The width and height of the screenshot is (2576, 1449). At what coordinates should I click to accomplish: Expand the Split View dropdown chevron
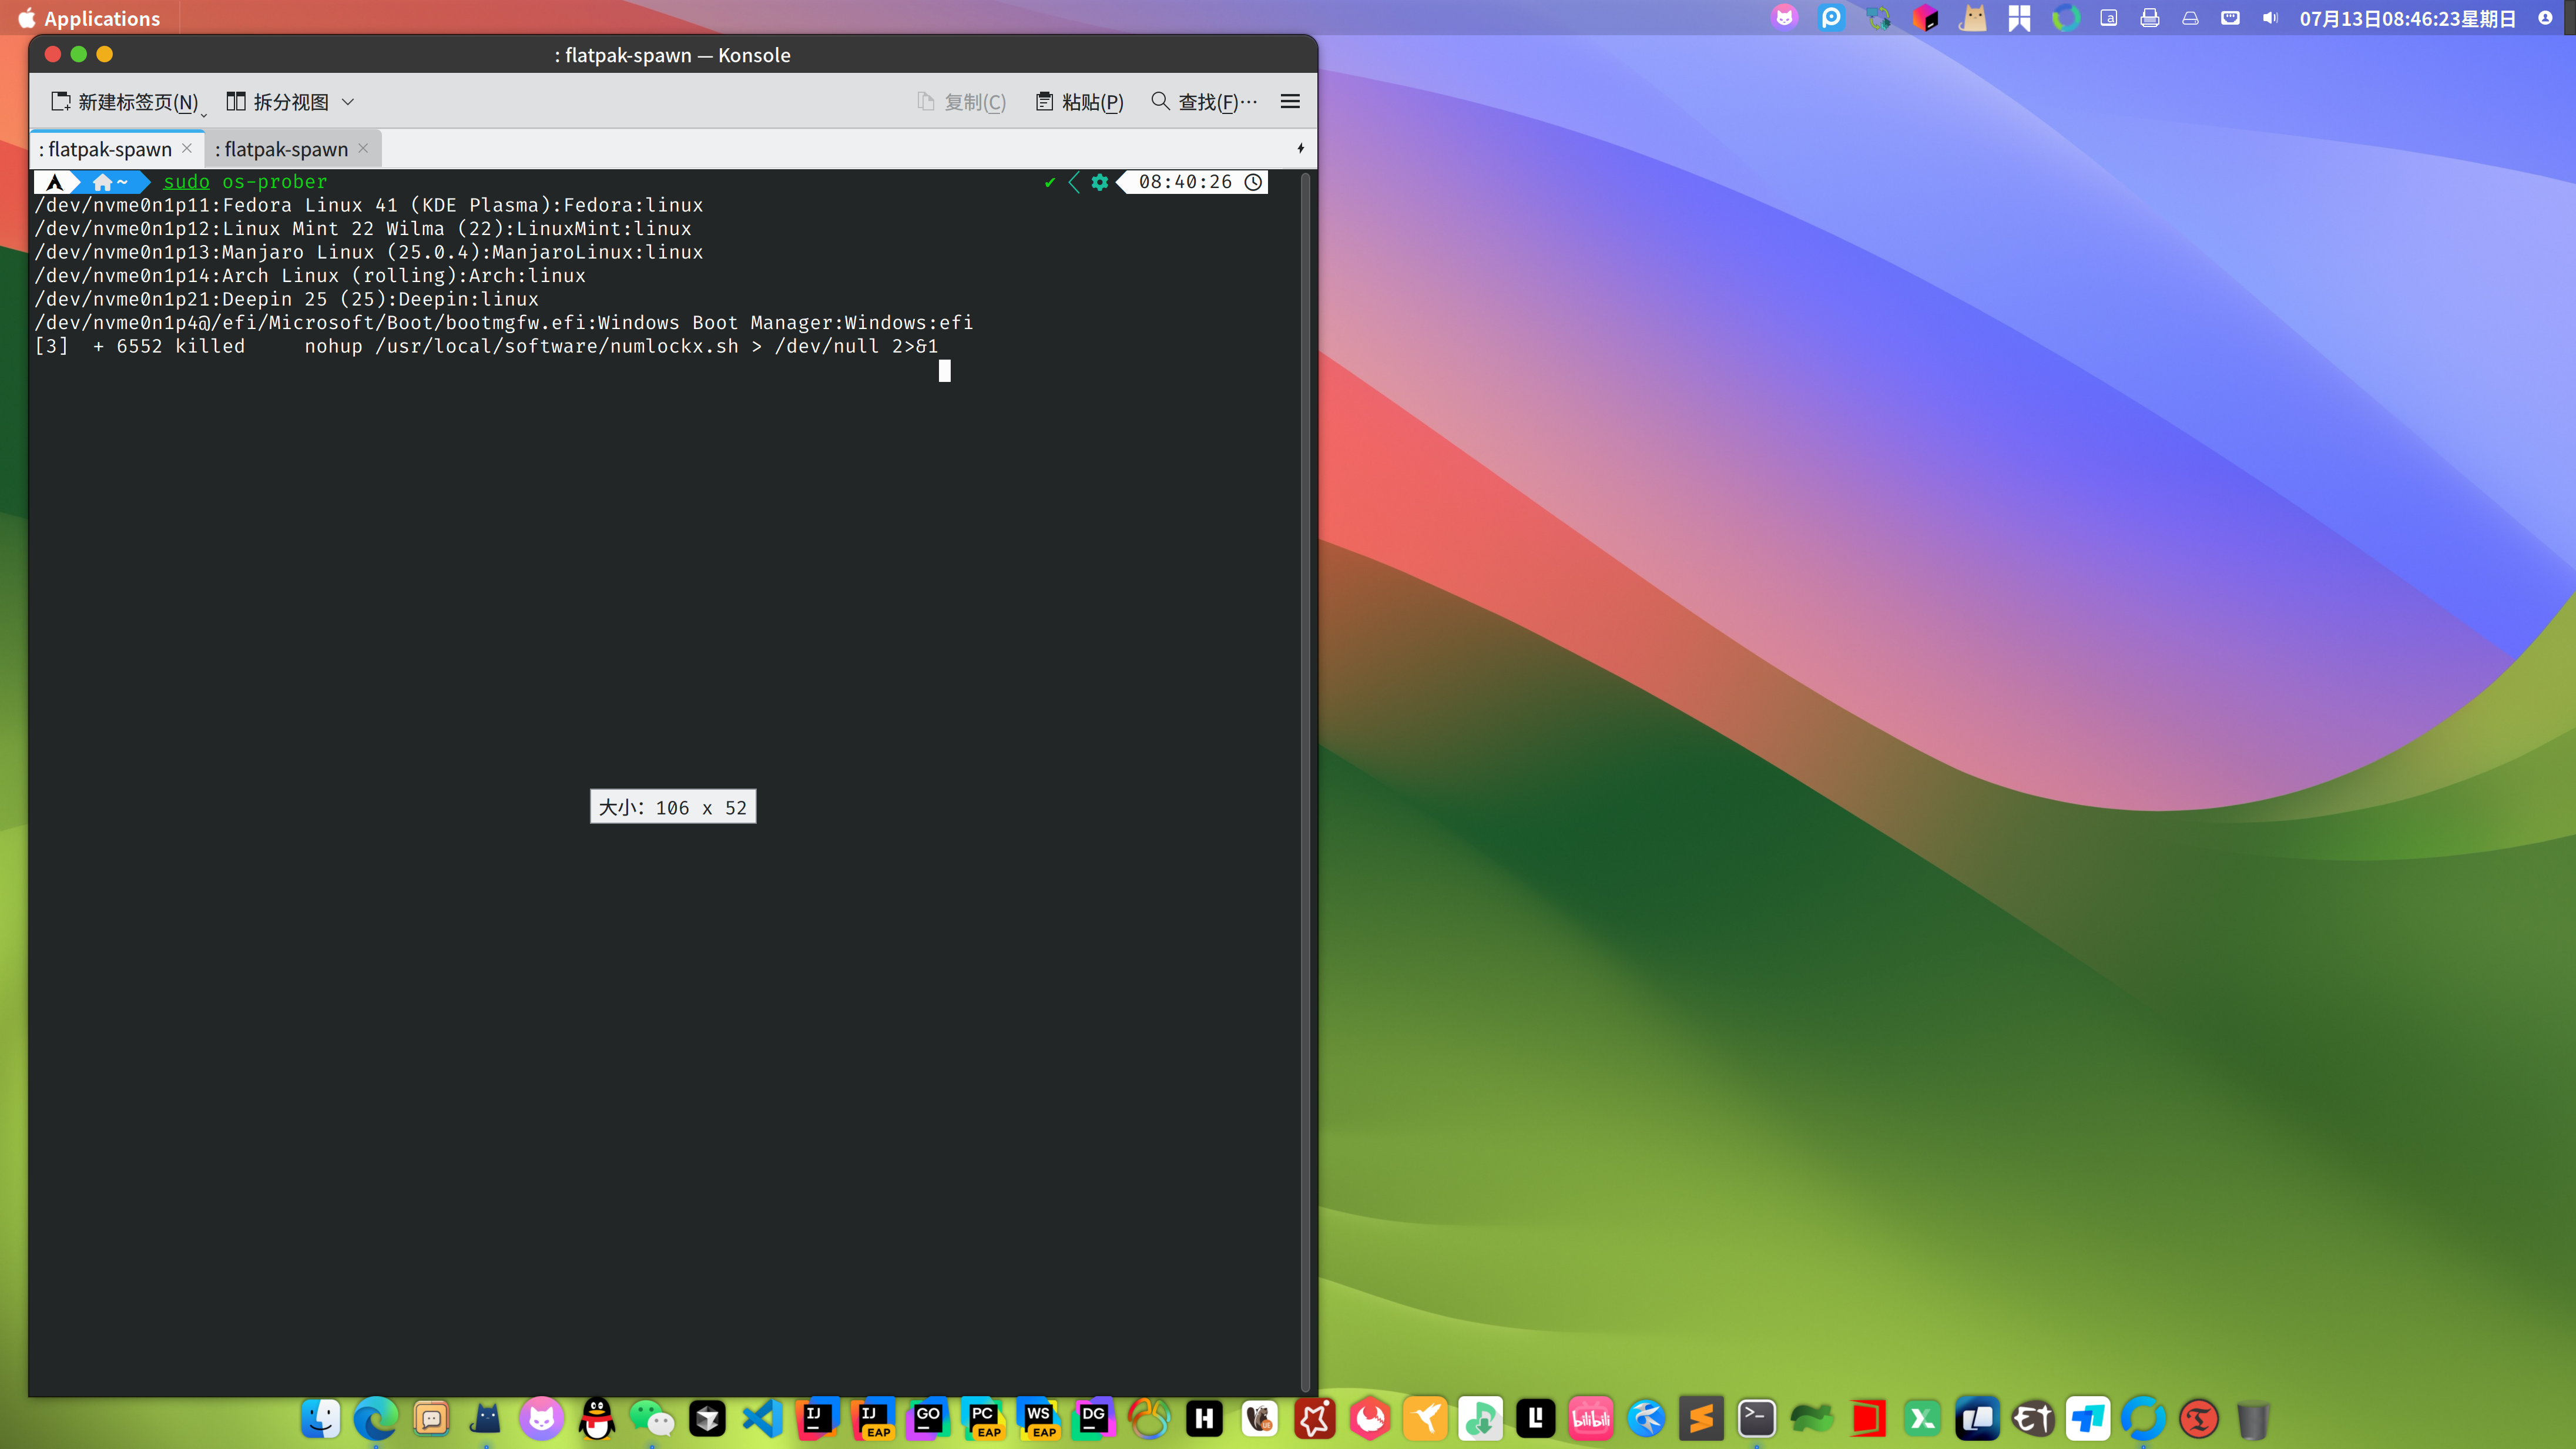point(348,102)
